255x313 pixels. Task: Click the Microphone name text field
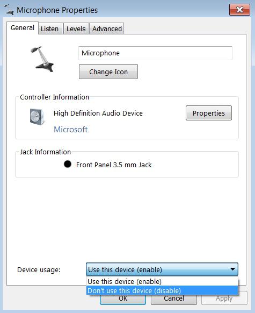[155, 53]
